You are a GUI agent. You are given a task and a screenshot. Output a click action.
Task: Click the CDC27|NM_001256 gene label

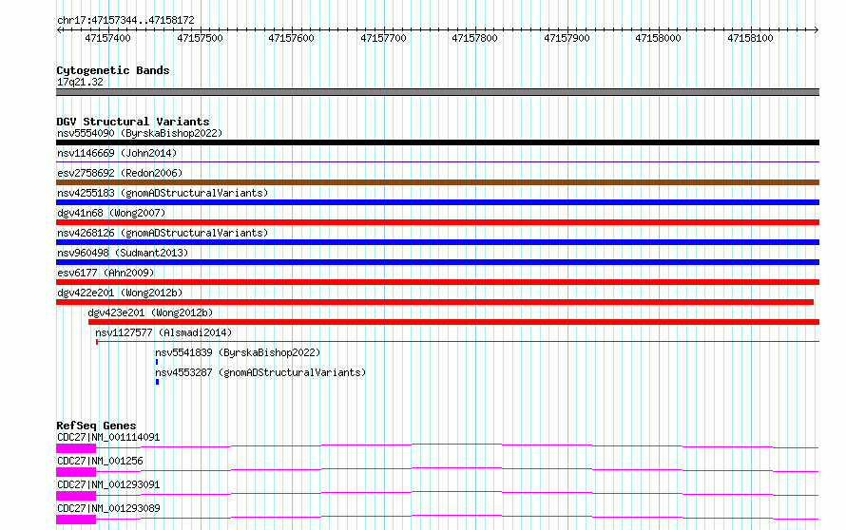[x=100, y=461]
